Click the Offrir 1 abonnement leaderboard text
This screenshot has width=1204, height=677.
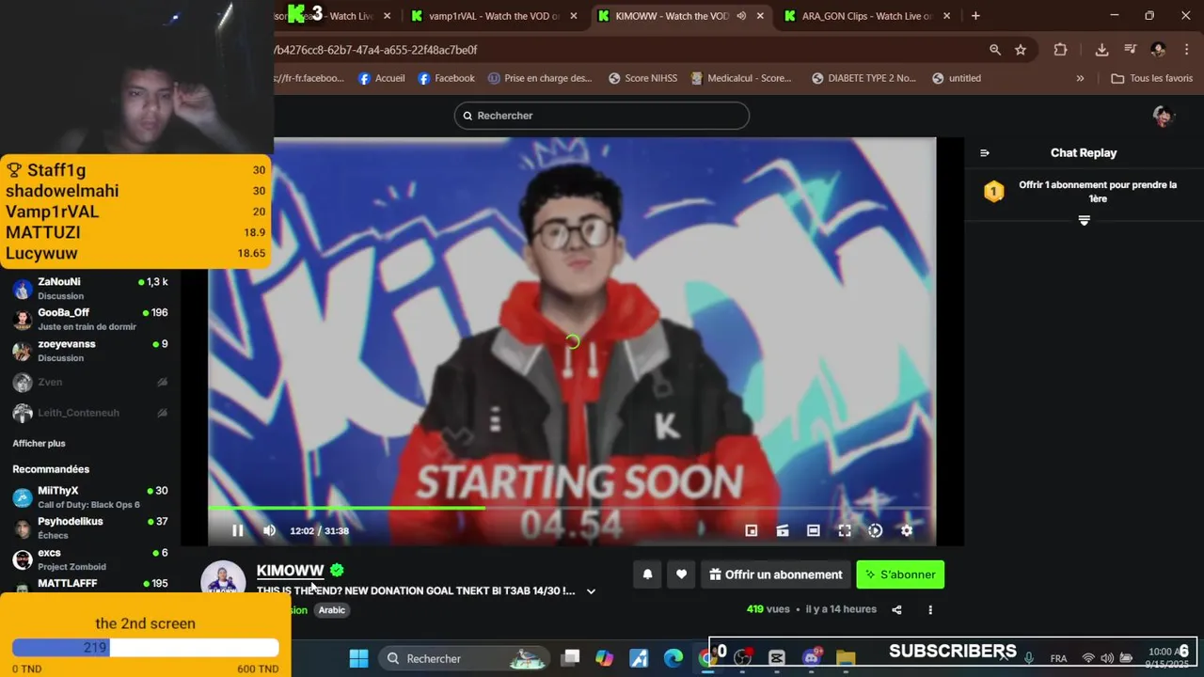pos(1098,192)
